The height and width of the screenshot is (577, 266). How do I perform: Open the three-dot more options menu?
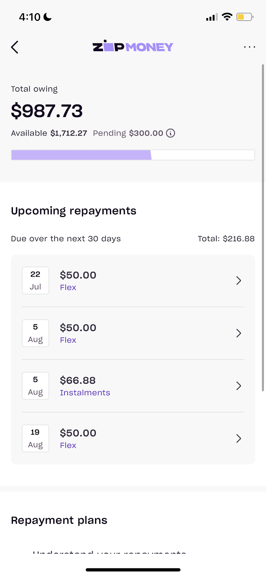(x=249, y=47)
